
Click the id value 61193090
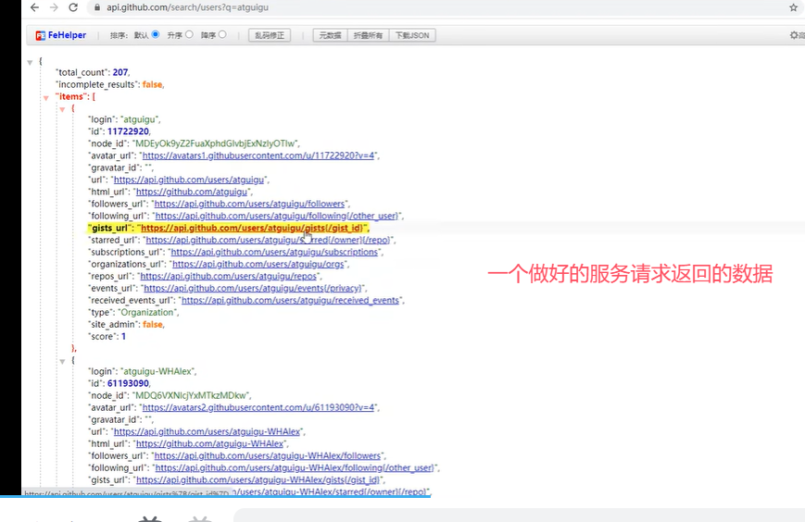click(x=129, y=383)
